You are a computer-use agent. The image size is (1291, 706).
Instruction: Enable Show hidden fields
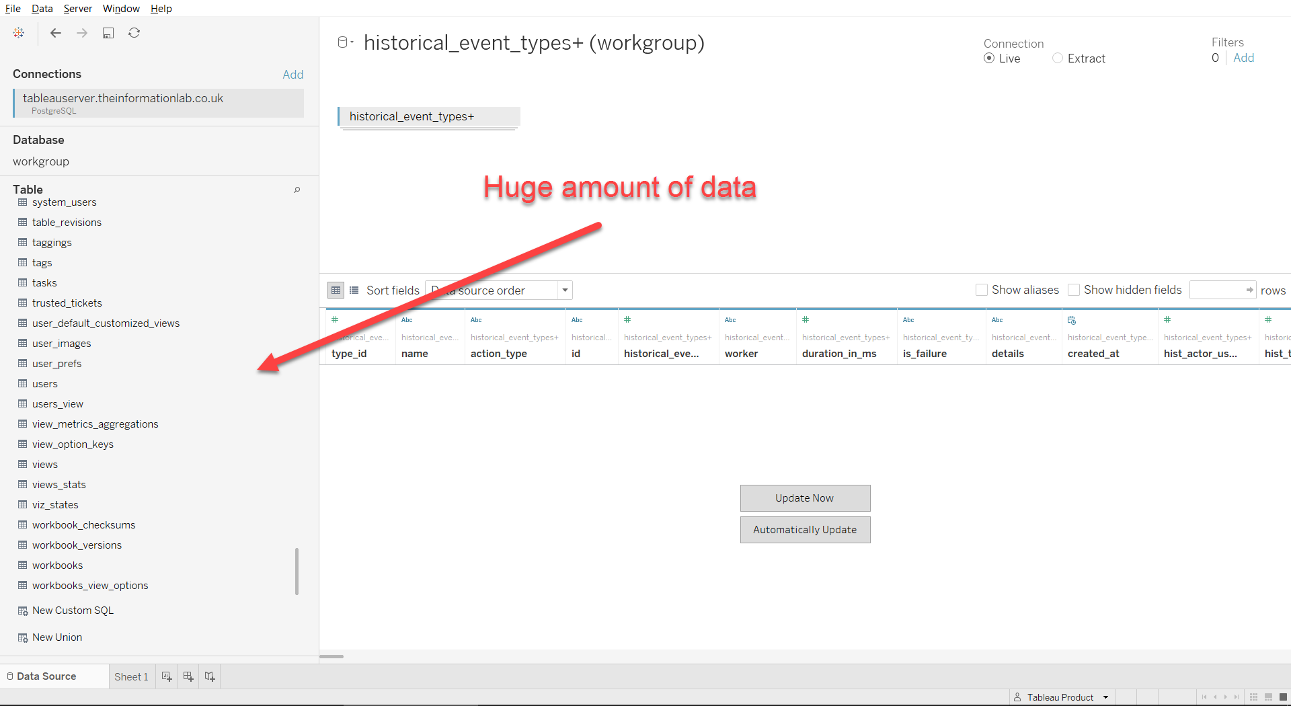(x=1074, y=290)
